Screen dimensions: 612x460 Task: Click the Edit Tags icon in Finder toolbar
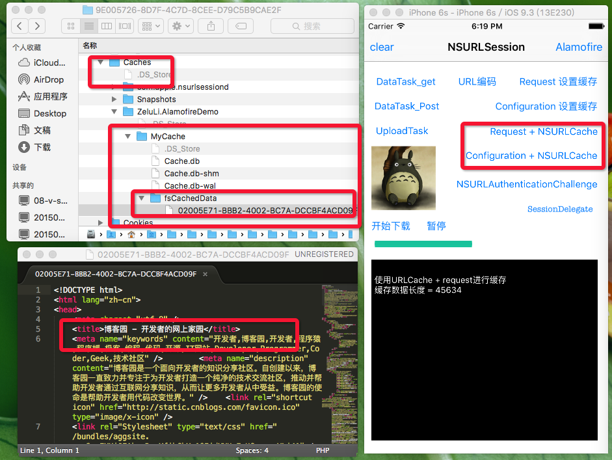pos(240,26)
